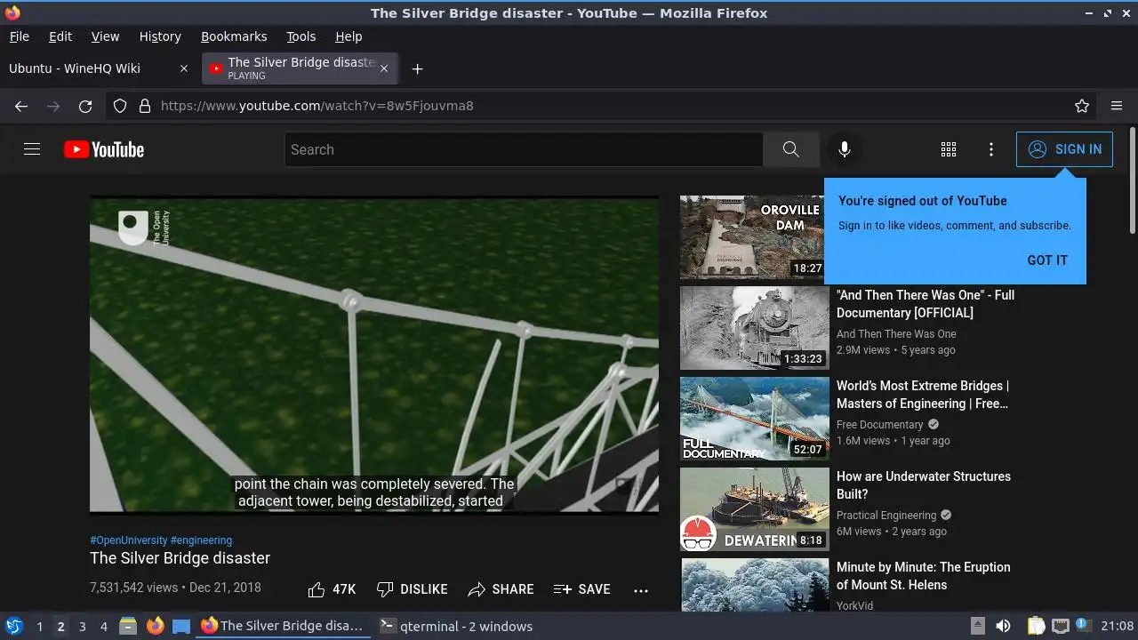Open the clipboard tray icon
Image resolution: width=1138 pixels, height=640 pixels.
tap(1036, 626)
